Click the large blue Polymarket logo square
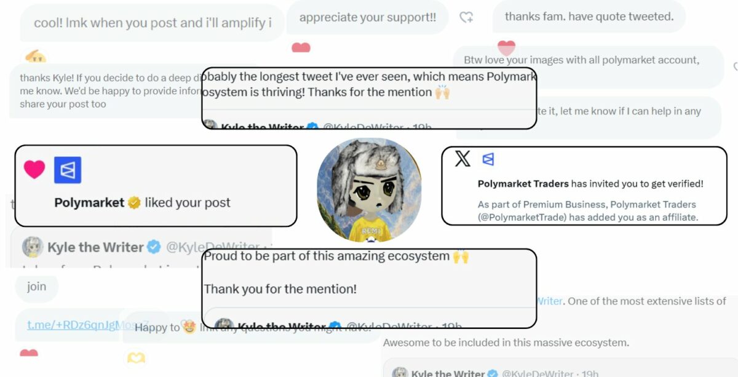 [x=68, y=170]
